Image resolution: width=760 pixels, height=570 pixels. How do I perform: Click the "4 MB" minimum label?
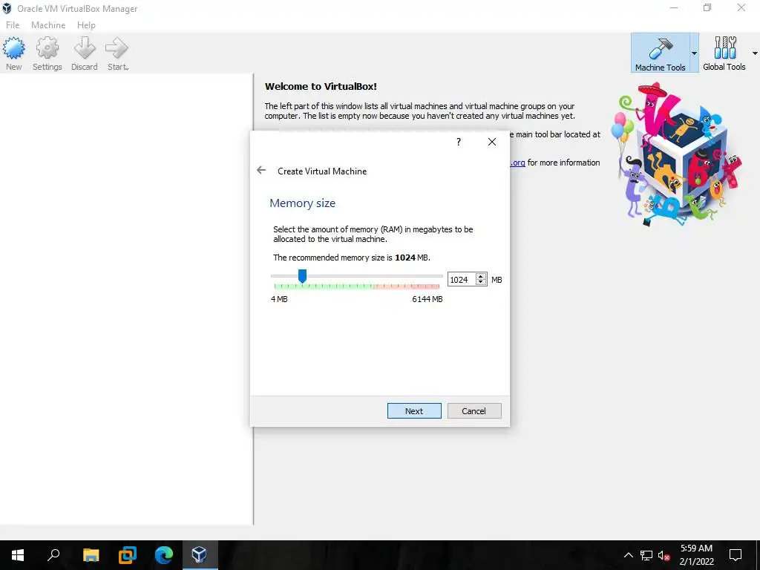279,299
